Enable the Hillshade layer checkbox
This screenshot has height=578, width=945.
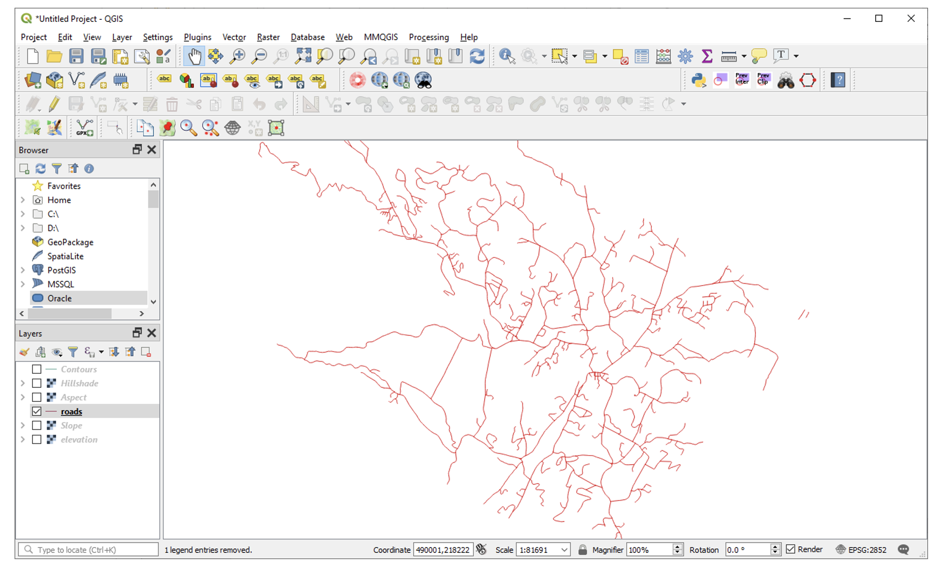(x=36, y=383)
